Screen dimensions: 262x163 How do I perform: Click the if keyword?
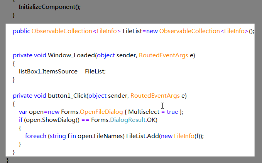(20, 120)
